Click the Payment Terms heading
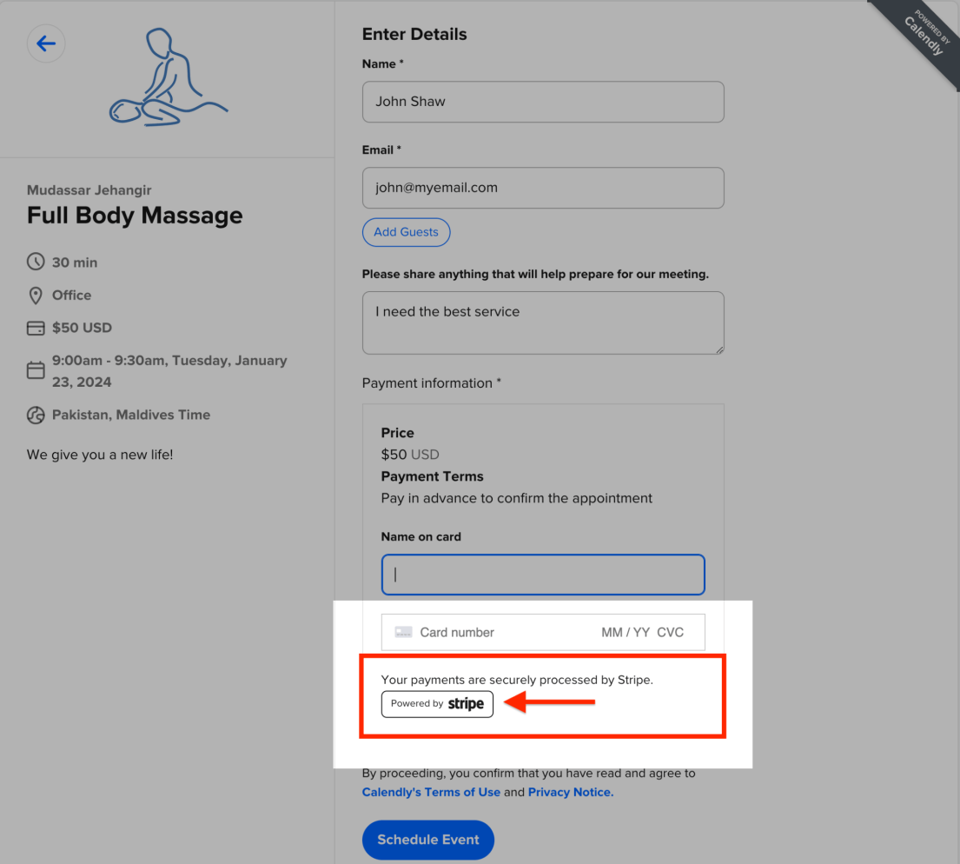This screenshot has height=864, width=960. point(433,476)
